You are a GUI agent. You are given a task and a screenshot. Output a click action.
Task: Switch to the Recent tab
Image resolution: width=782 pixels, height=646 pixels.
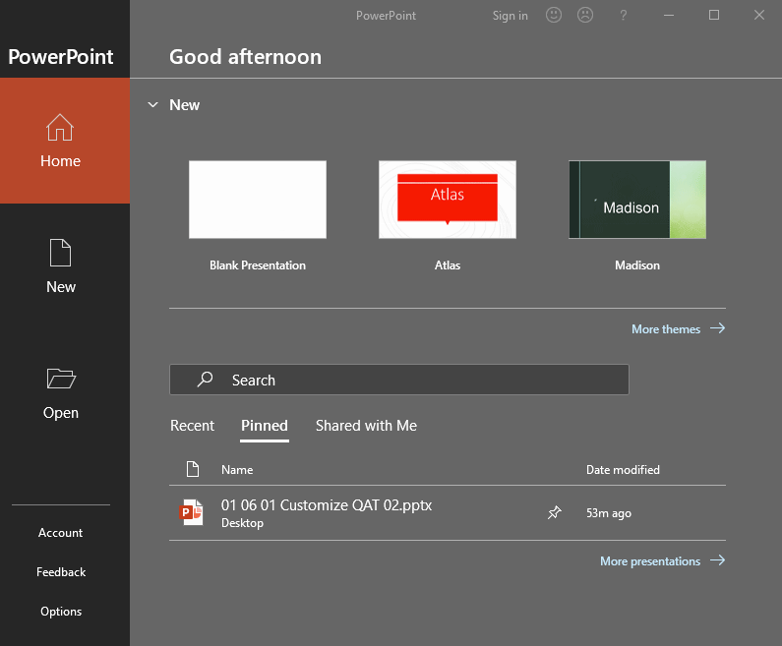pyautogui.click(x=192, y=426)
